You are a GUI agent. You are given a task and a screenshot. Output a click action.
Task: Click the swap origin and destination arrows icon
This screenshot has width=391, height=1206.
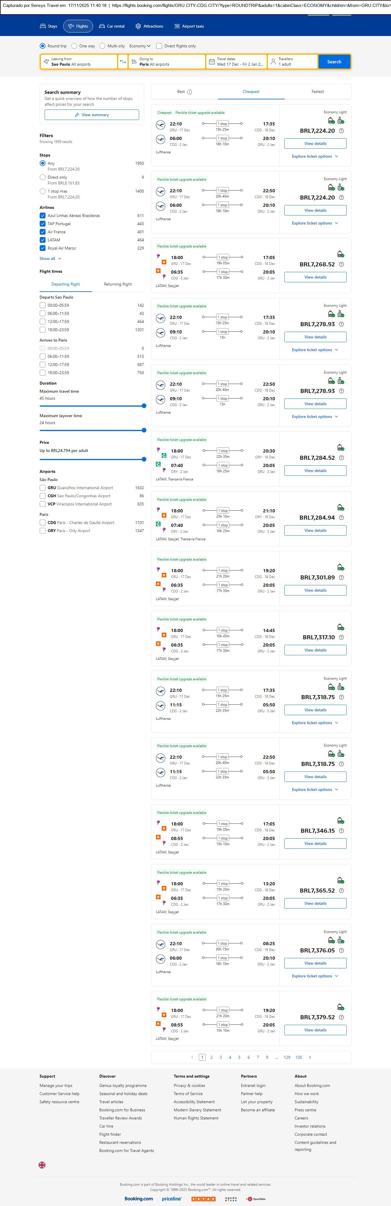123,62
